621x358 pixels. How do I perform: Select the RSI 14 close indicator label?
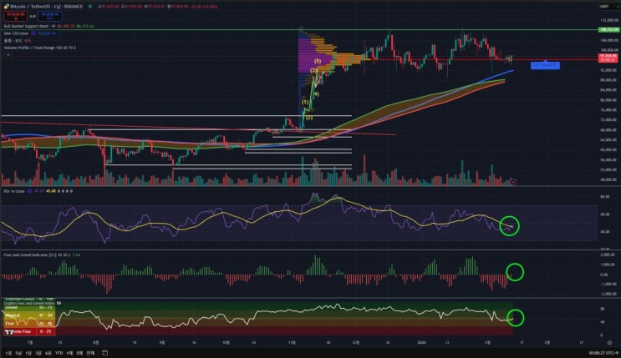(14, 191)
